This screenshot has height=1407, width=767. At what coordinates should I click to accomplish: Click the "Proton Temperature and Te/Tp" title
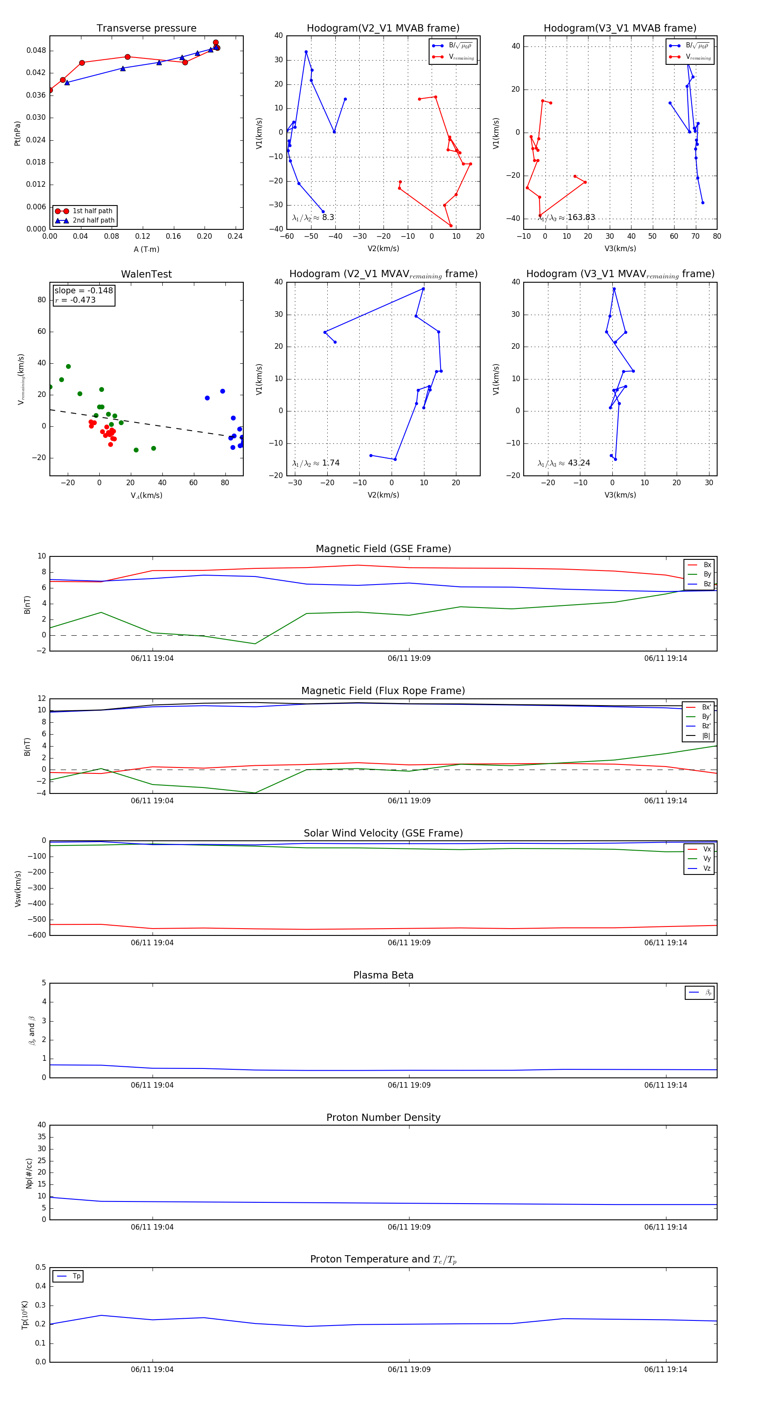(383, 1259)
